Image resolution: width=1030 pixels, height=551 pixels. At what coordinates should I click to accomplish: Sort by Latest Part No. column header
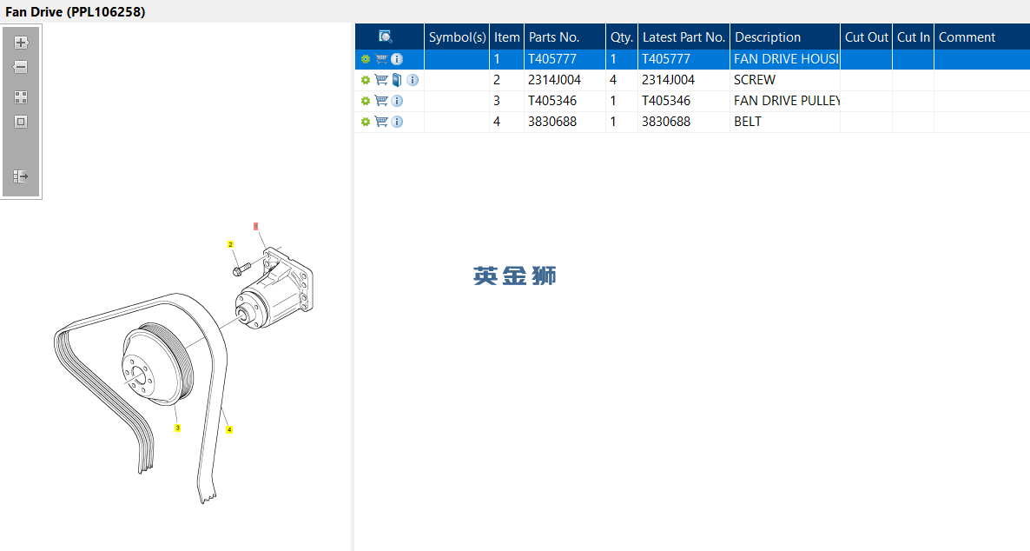pos(683,37)
